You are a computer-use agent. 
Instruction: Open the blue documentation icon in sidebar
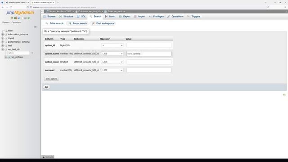[x=18, y=18]
